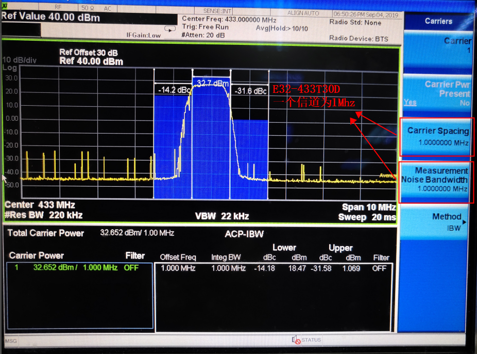477x354 pixels.
Task: Click the Avg|Hold 10/10 indicator
Action: pos(282,28)
